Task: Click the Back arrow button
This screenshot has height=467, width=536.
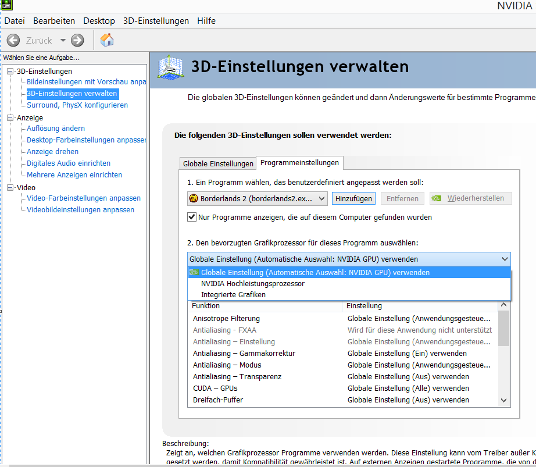Action: coord(13,40)
